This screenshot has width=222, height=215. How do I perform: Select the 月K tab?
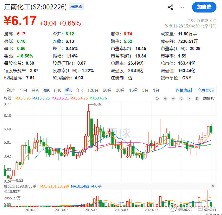click(x=57, y=90)
